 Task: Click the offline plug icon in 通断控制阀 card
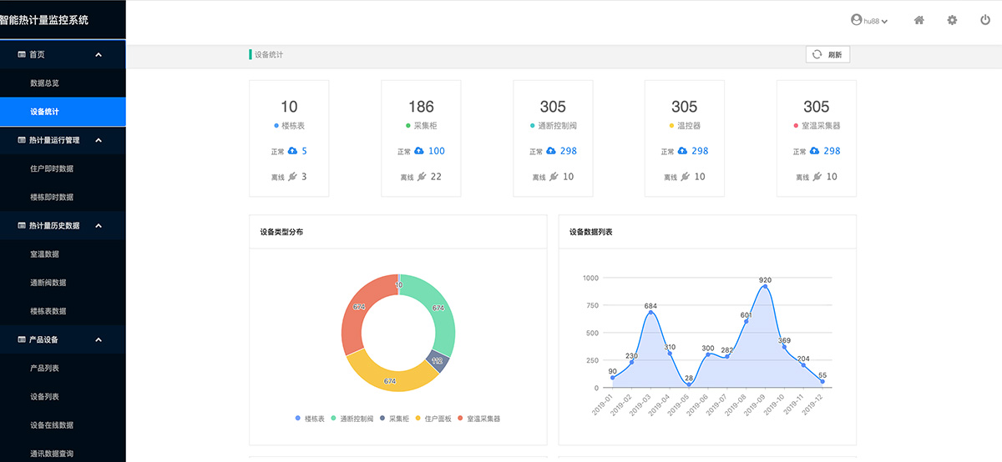point(554,177)
